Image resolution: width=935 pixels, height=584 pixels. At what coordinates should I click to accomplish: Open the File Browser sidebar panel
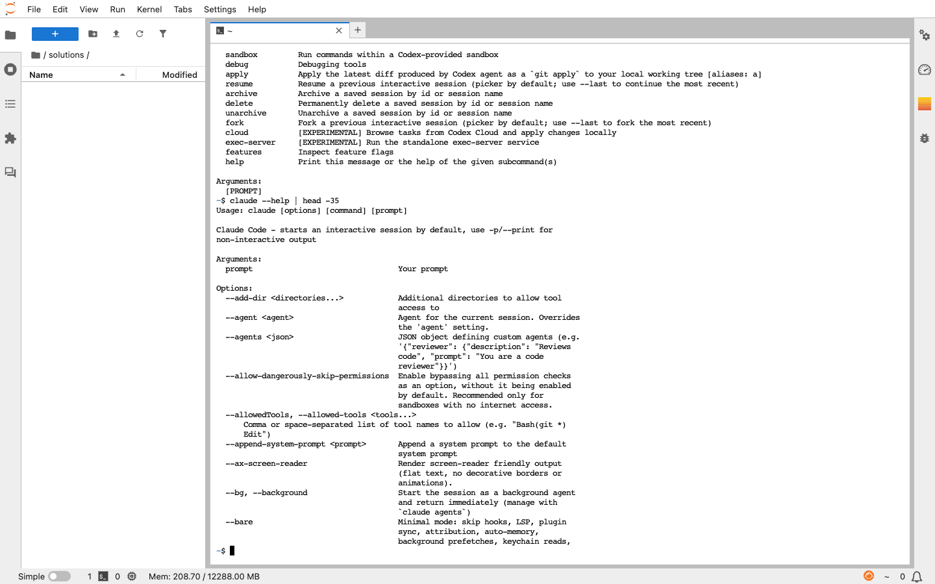point(10,35)
